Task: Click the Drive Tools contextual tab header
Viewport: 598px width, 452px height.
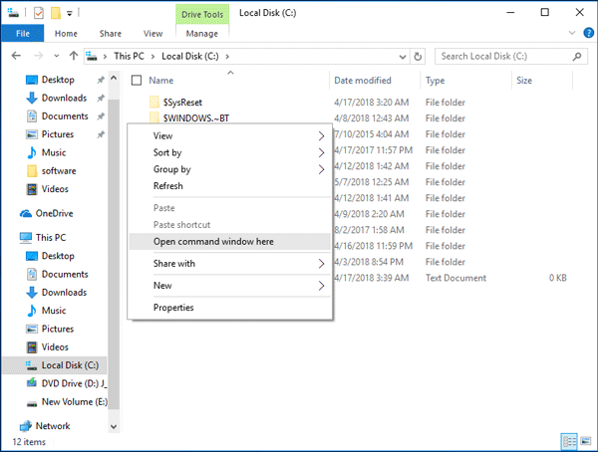Action: pos(202,15)
